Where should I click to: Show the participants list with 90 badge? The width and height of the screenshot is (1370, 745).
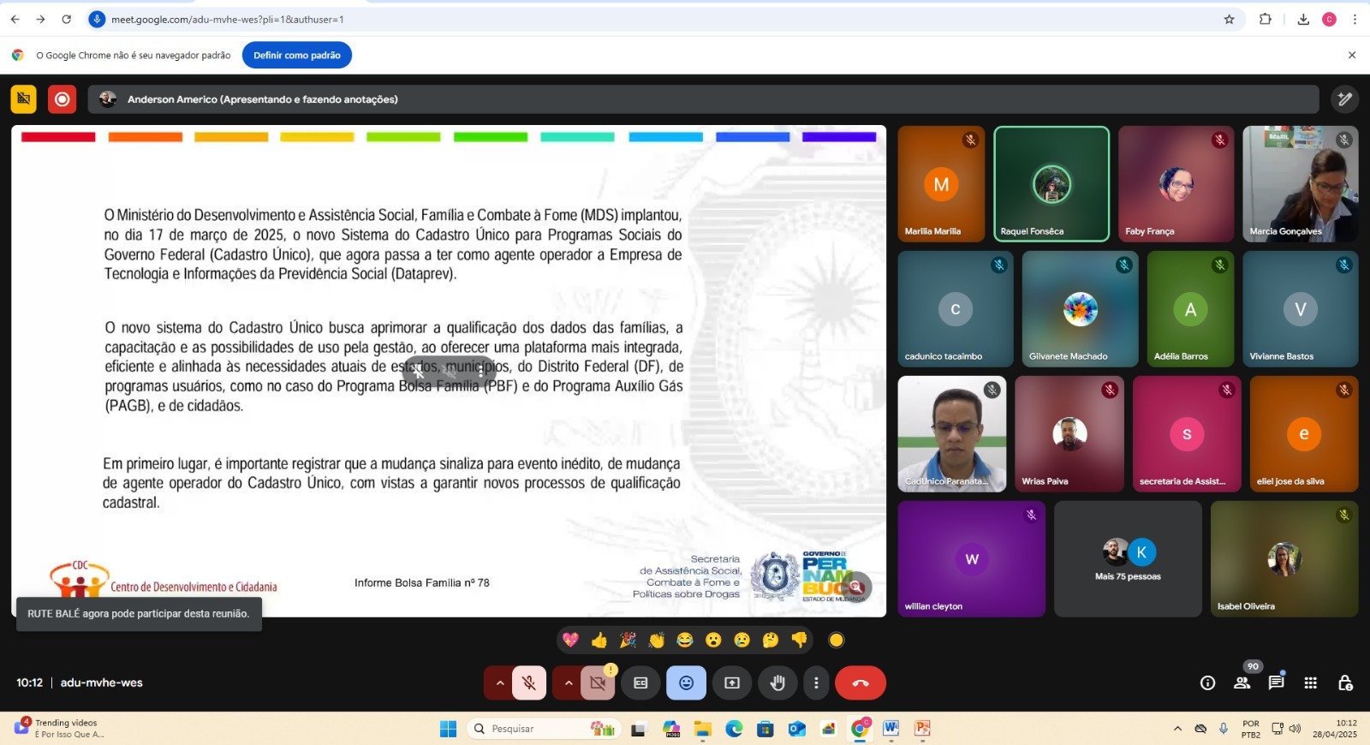1242,682
